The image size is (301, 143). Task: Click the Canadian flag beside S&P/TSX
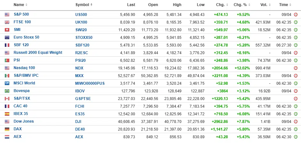click(7, 99)
